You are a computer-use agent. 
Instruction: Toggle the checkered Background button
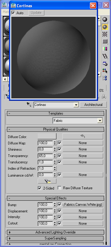[105, 34]
